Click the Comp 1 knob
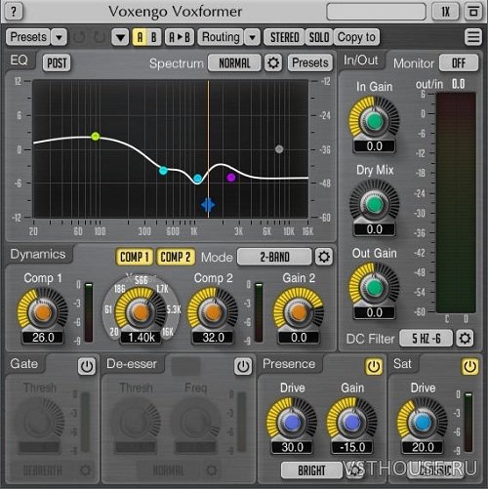Image resolution: width=488 pixels, height=489 pixels. pos(43,312)
